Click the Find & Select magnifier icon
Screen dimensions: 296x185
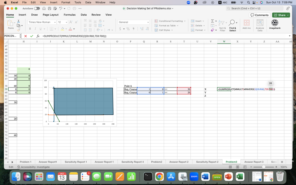tap(232, 22)
